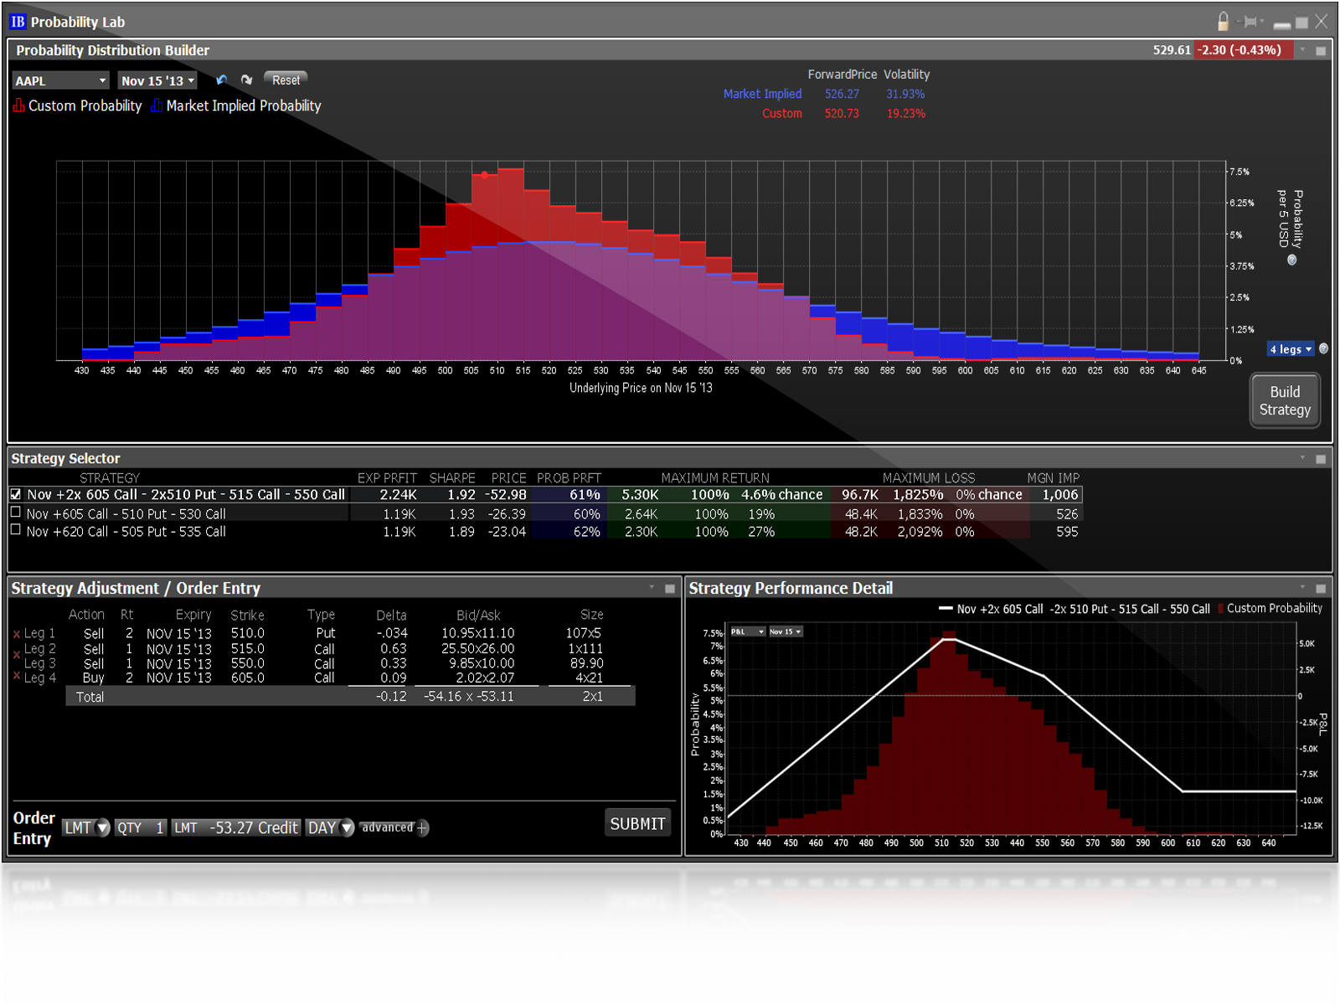Open the Nov 15 '13 expiry dropdown
Image resolution: width=1340 pixels, height=1005 pixels.
point(157,80)
